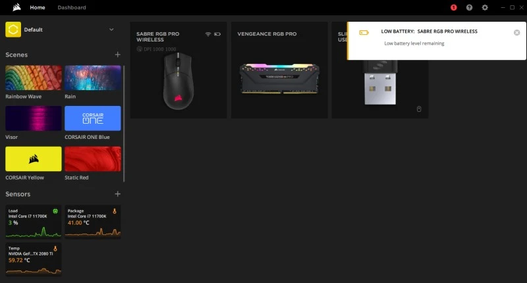This screenshot has width=527, height=283.
Task: Click the Scenes panel scrollbar
Action: tap(124, 123)
